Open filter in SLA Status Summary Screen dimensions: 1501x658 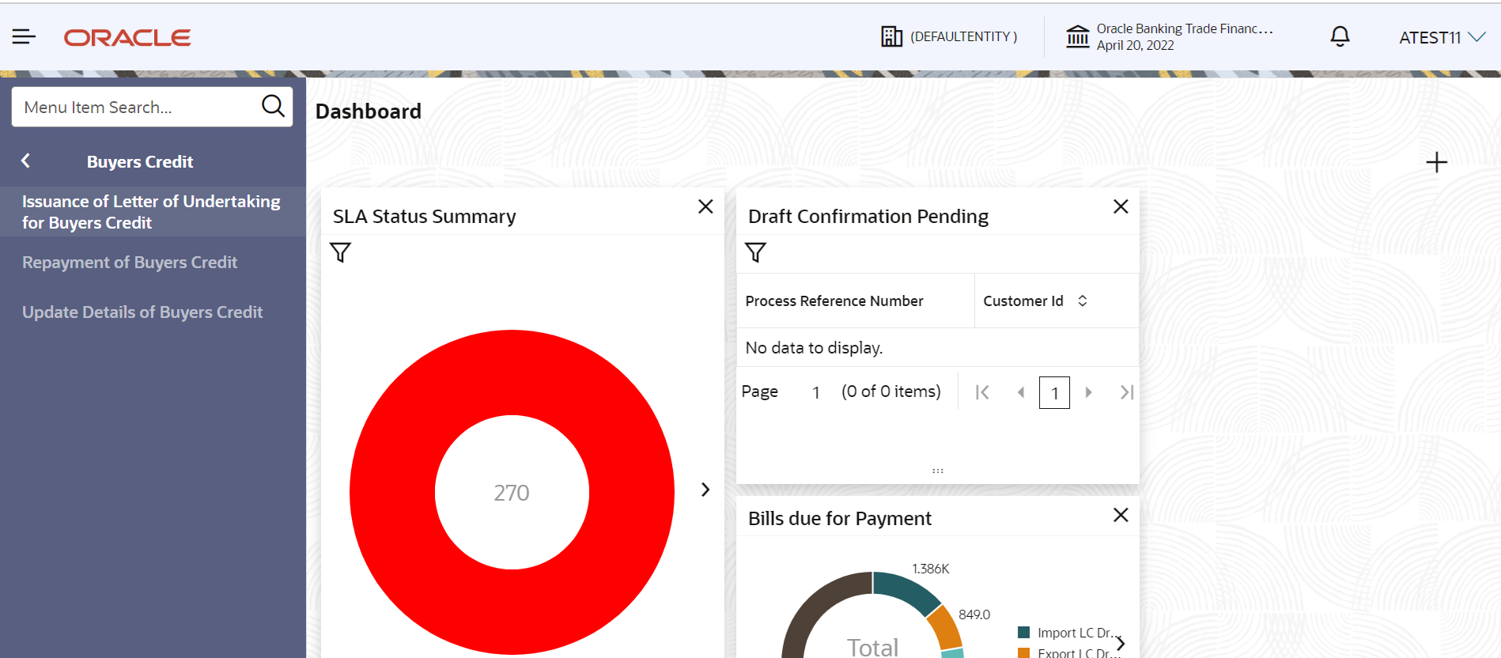coord(341,253)
